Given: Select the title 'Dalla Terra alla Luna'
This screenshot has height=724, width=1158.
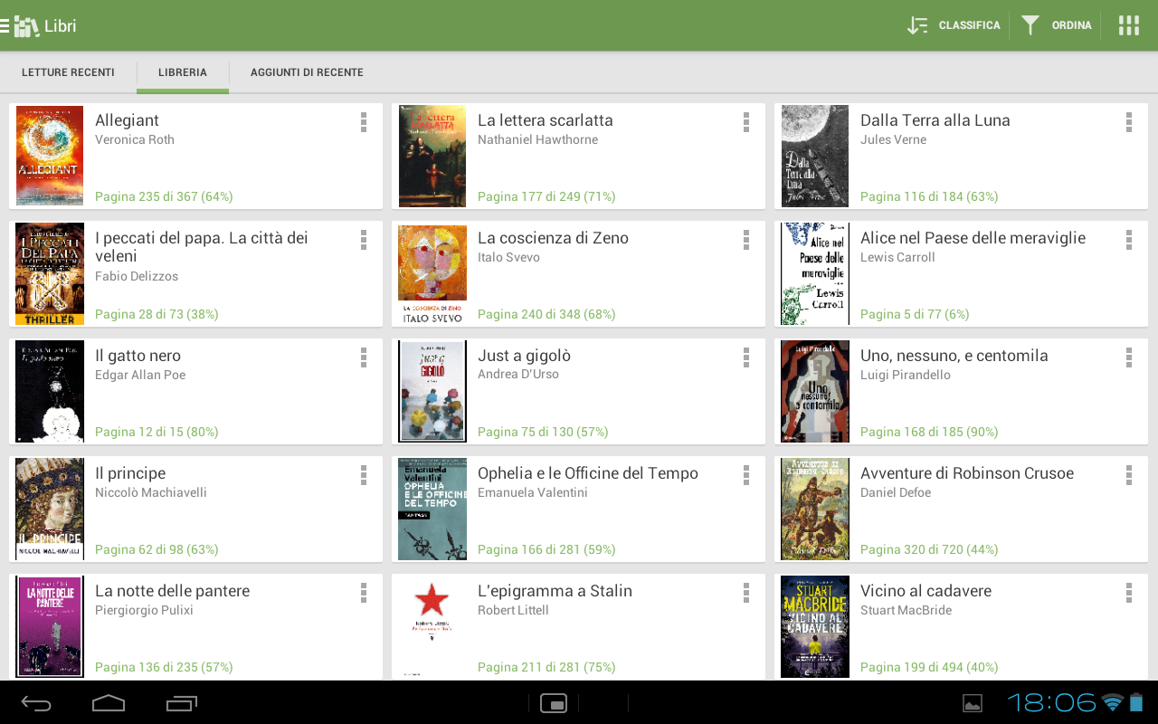Looking at the screenshot, I should [x=935, y=120].
